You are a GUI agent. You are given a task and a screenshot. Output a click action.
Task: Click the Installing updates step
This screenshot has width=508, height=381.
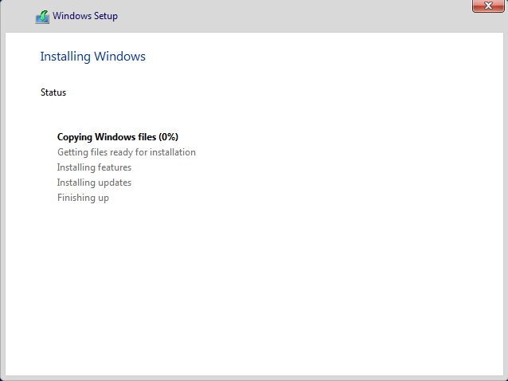(94, 183)
